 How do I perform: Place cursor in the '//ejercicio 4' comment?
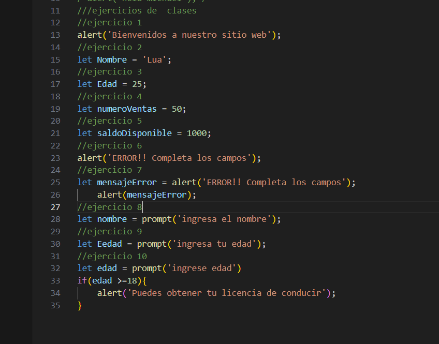click(x=110, y=97)
